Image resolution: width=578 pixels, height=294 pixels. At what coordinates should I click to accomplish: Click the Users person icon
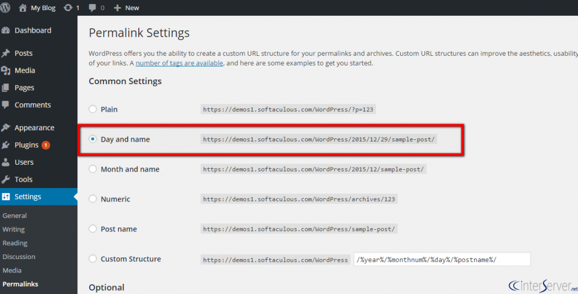pos(6,162)
